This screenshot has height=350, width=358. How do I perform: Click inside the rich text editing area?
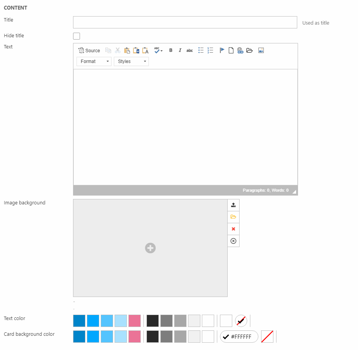[x=185, y=127]
